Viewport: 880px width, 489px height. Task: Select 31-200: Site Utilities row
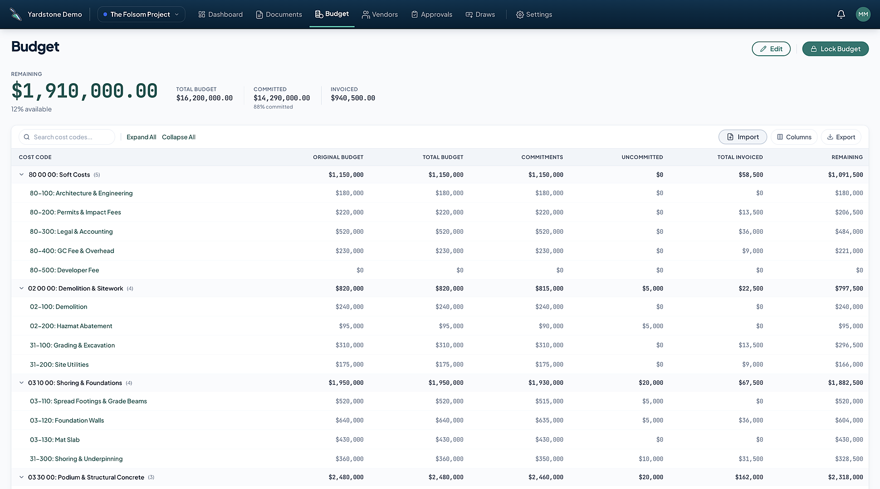tap(440, 364)
